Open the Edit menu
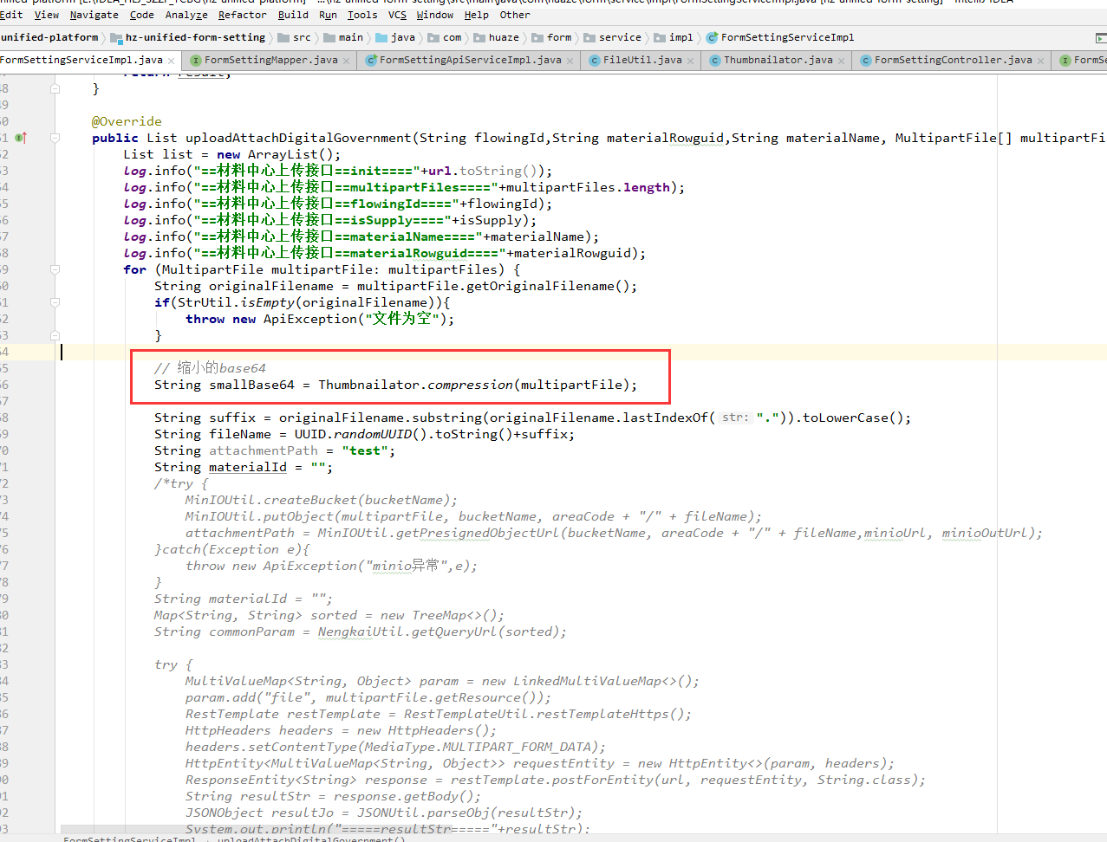The width and height of the screenshot is (1107, 842). pyautogui.click(x=11, y=15)
